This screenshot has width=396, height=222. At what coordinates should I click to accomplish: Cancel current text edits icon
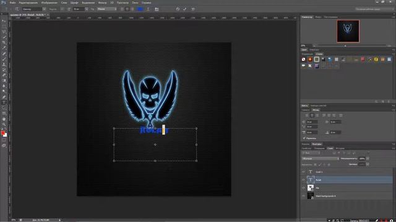click(178, 9)
